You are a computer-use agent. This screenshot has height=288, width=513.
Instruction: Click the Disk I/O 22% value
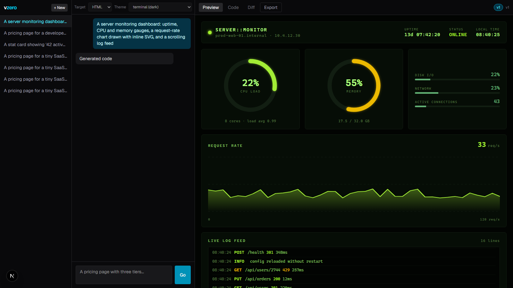[x=495, y=75]
